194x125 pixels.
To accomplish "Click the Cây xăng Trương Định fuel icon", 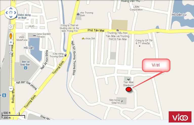I will [x=66, y=55].
